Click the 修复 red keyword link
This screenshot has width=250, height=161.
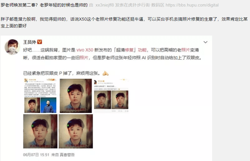(x=129, y=50)
